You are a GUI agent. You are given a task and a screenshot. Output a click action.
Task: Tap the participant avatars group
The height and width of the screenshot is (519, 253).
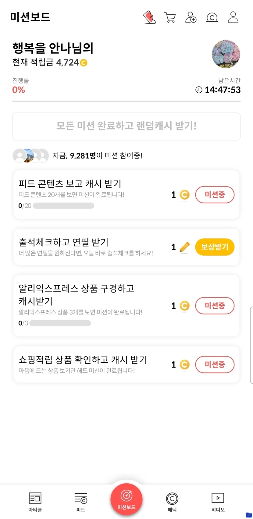click(30, 156)
